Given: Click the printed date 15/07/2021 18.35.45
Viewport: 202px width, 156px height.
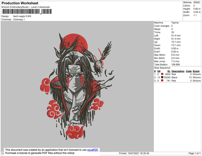Looking at the screenshot, I should tap(138, 153).
